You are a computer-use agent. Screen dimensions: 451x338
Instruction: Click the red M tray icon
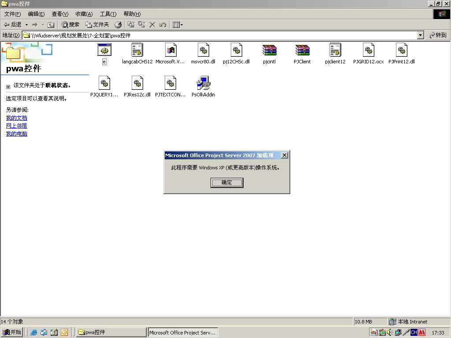click(x=422, y=333)
